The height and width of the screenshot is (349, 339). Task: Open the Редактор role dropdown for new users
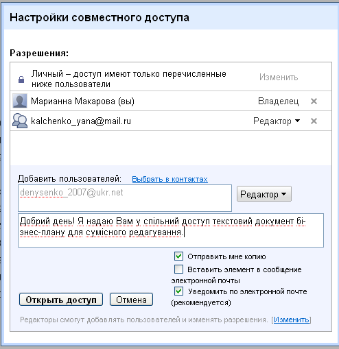[x=264, y=194]
